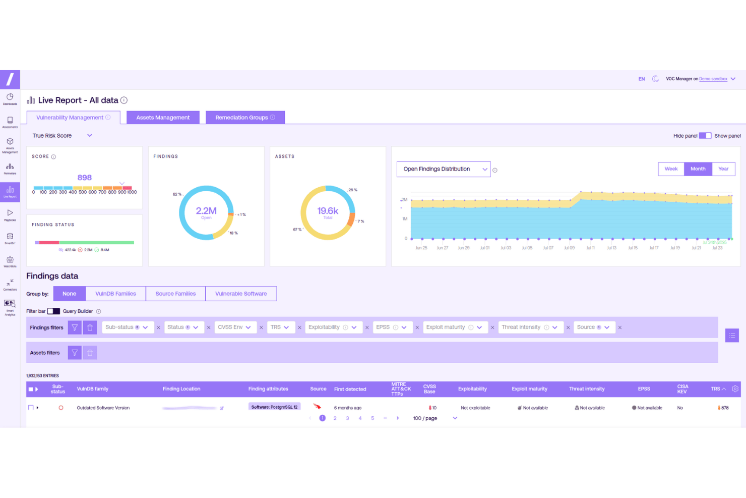Select the Live Report sidebar icon
The width and height of the screenshot is (746, 498).
(10, 192)
